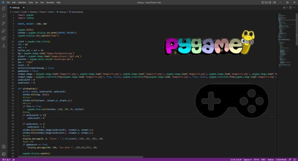298x161 pixels.
Task: Open the Source Control view
Action: tap(4, 23)
